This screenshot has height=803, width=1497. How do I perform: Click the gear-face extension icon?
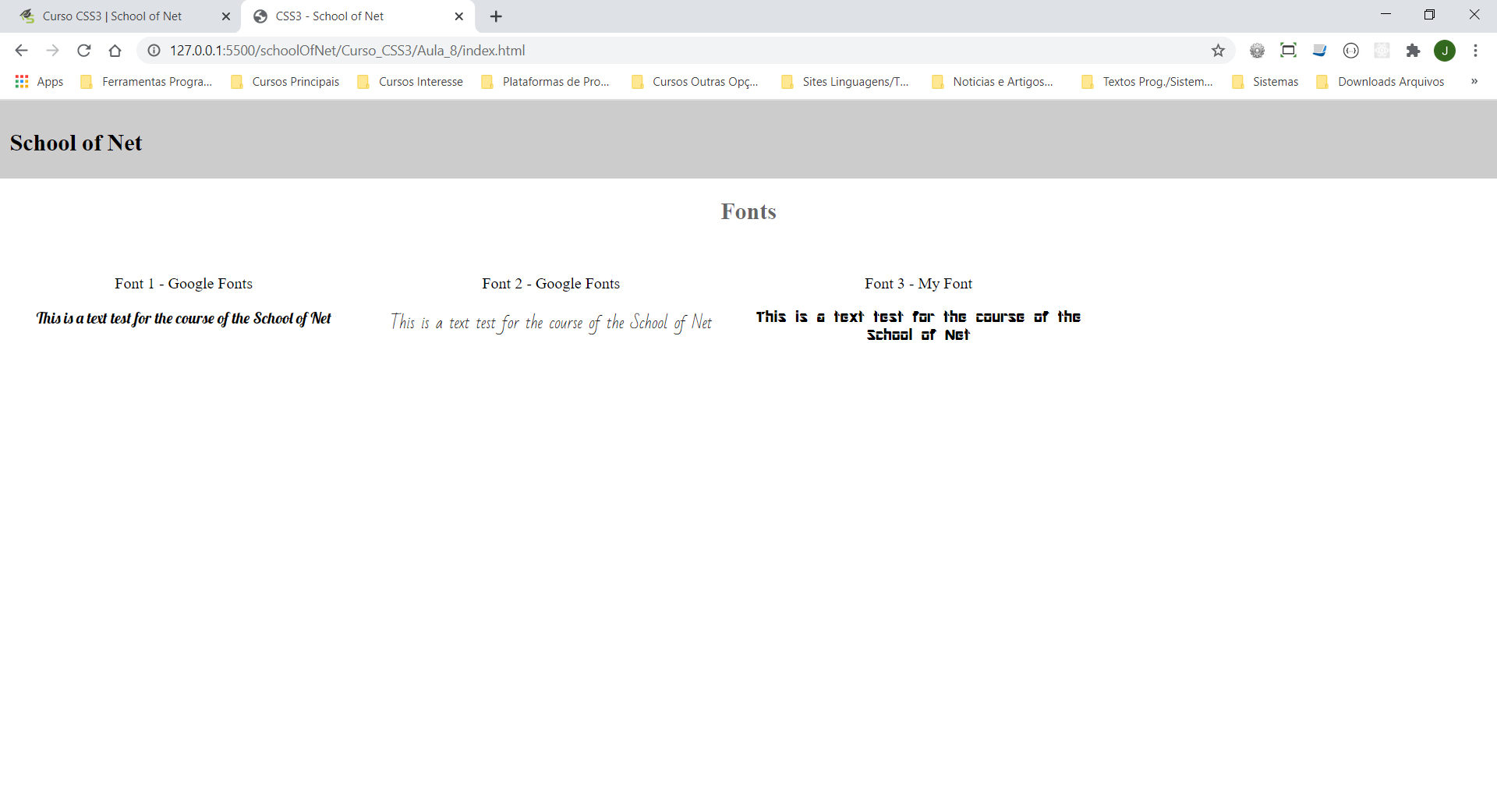tap(1257, 51)
